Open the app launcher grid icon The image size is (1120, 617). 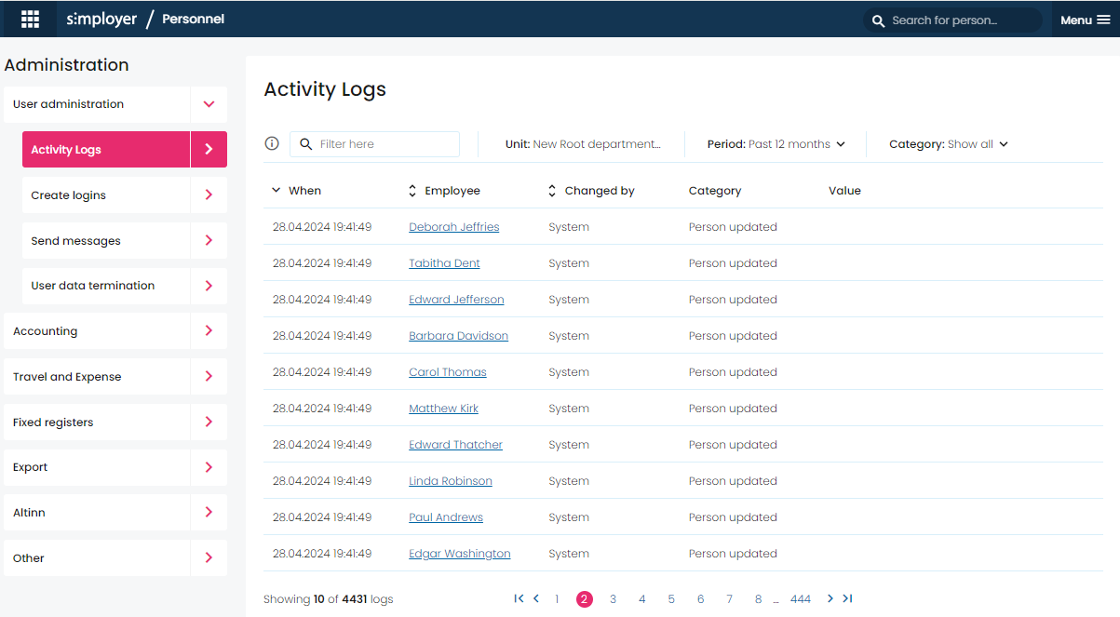30,19
